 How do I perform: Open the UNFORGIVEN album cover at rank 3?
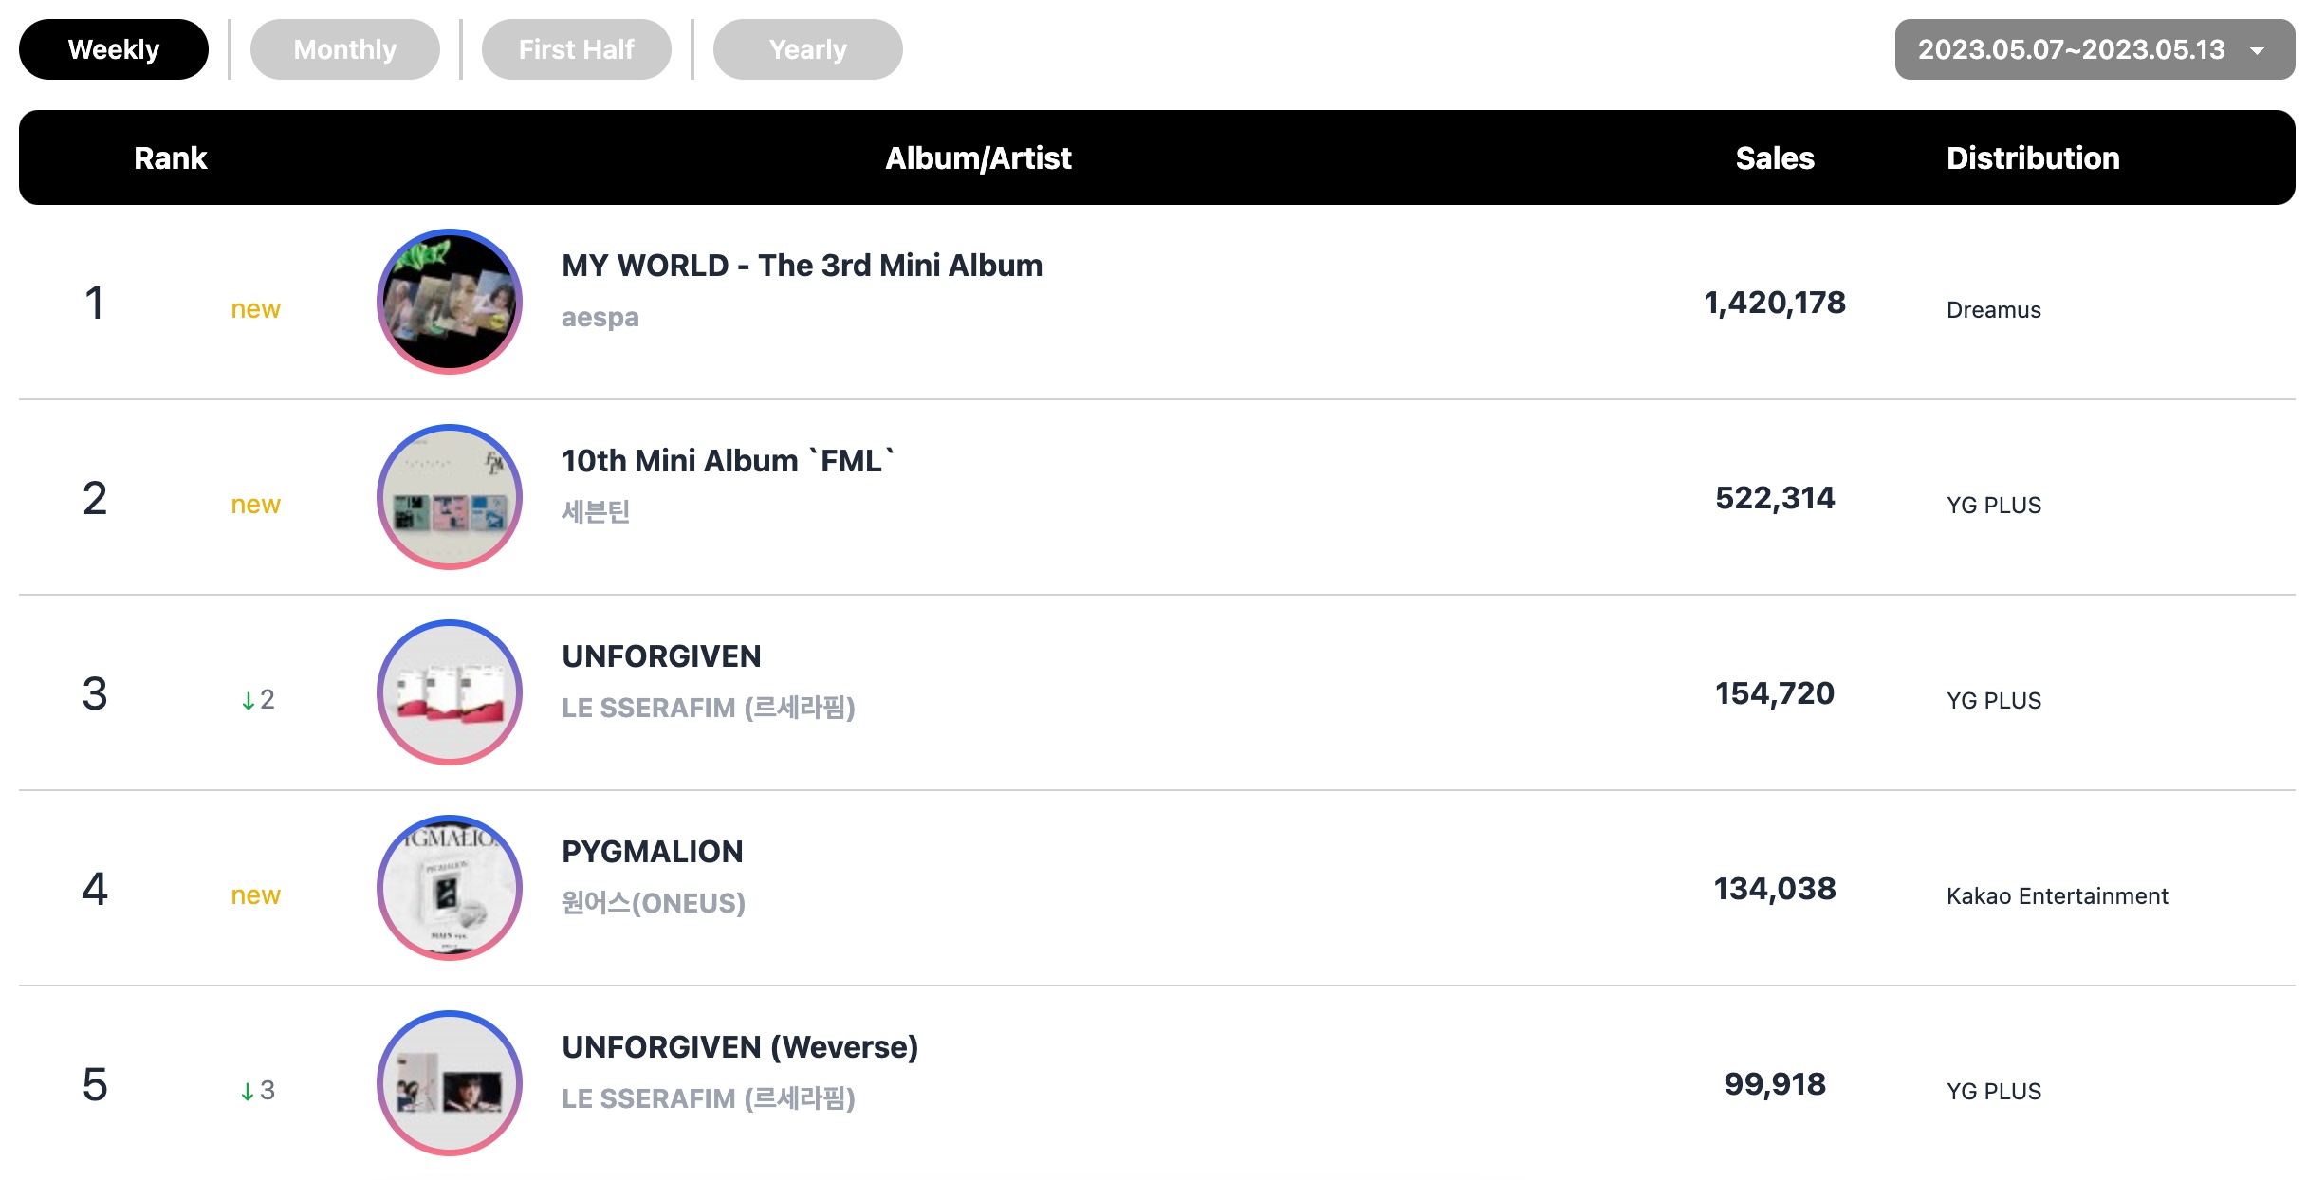450,692
